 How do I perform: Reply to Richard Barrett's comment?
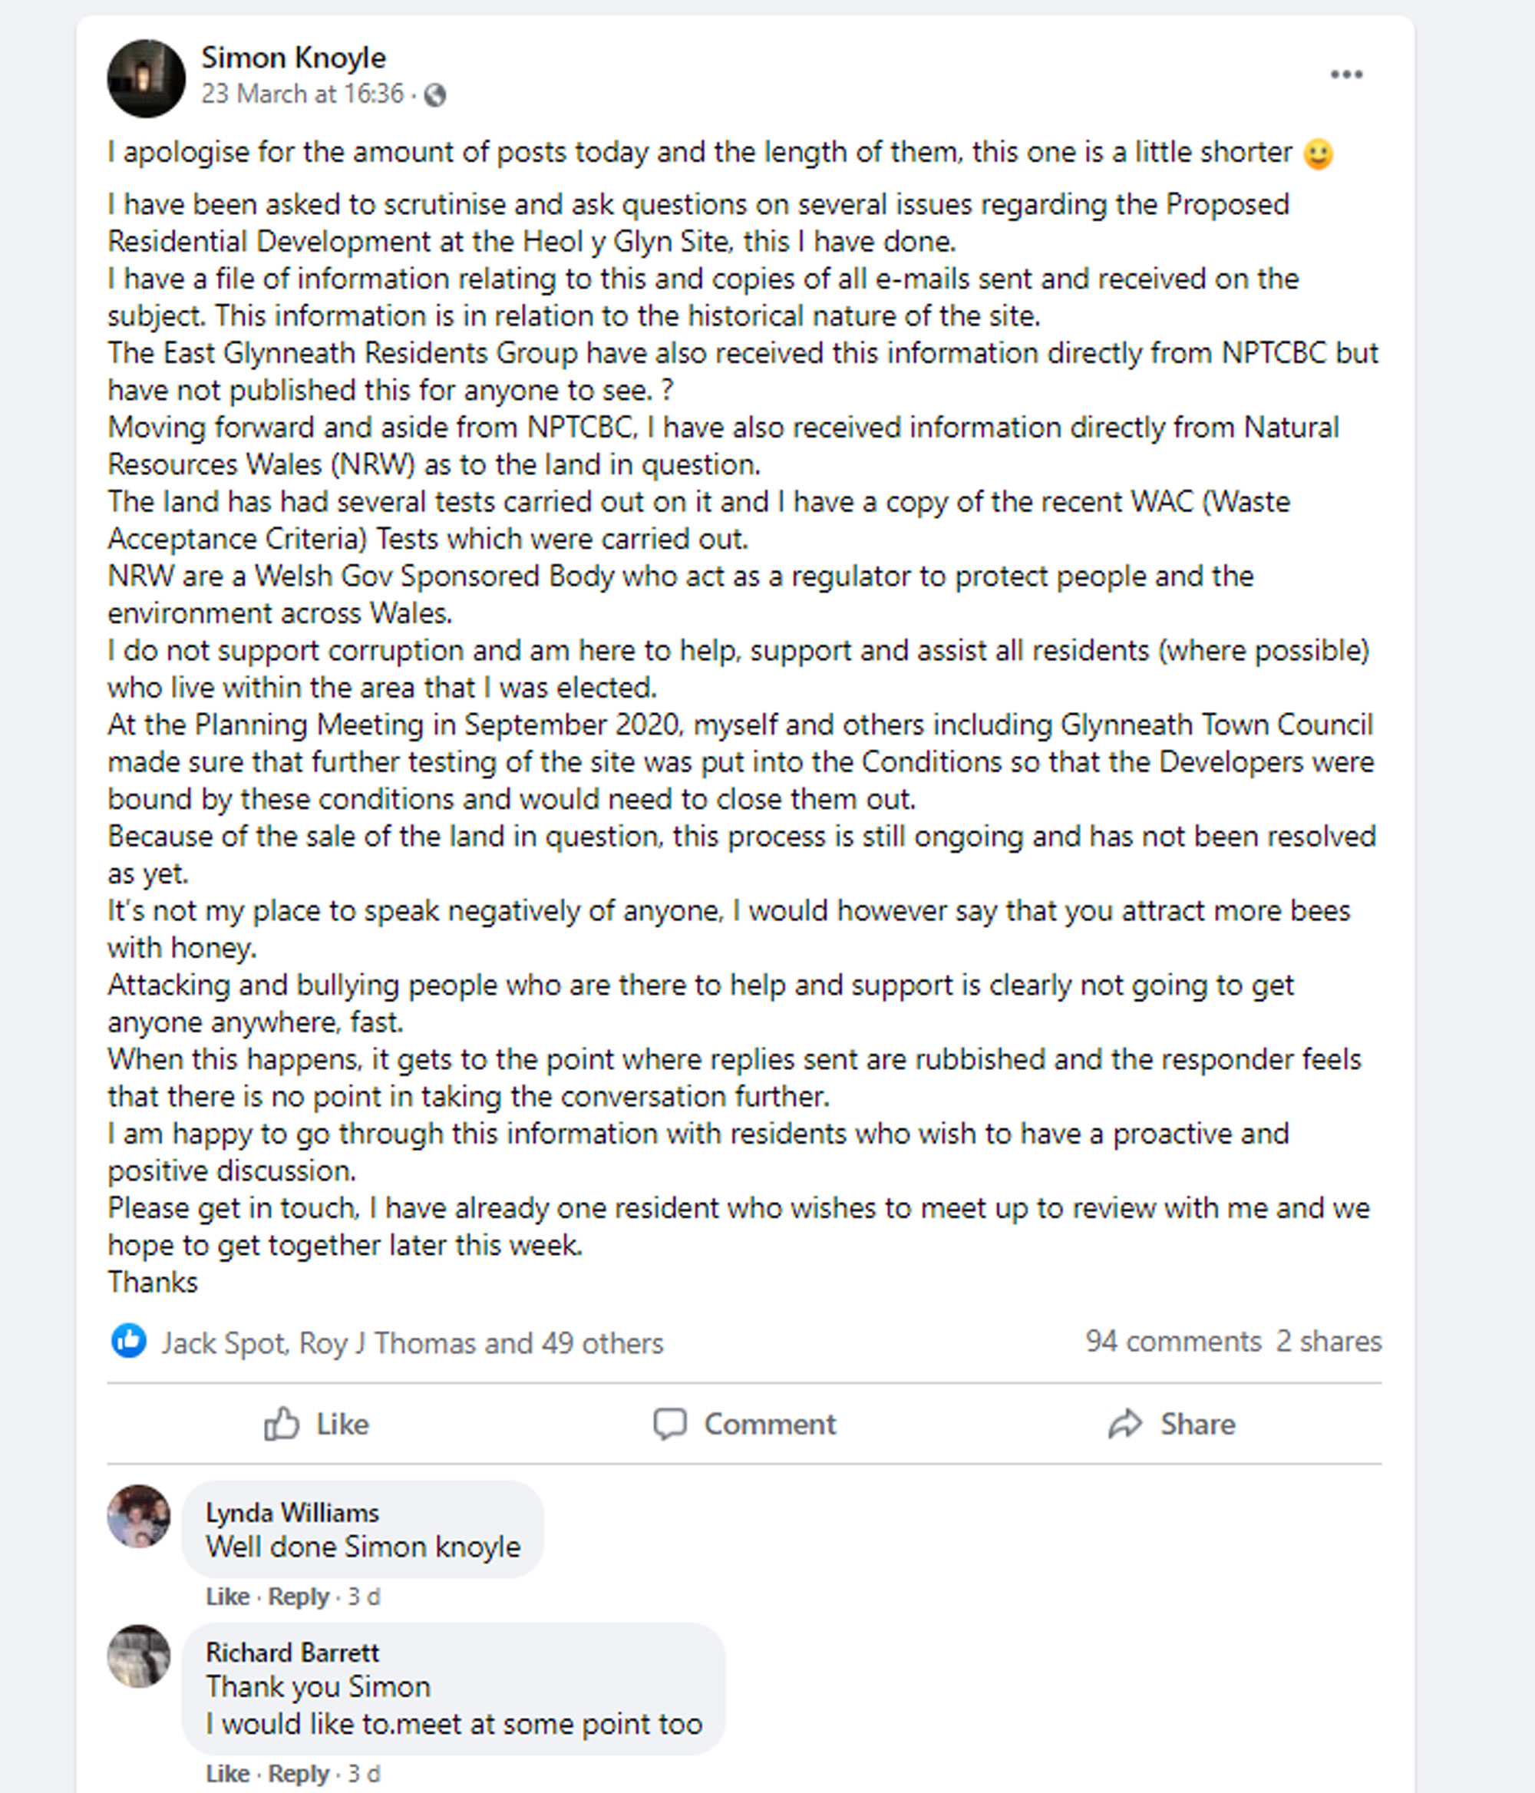(x=299, y=1773)
